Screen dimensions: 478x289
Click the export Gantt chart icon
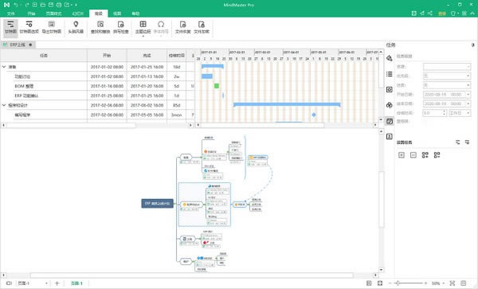point(52,27)
